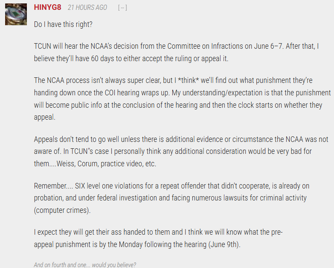Click the '(June 9th)' date text
This screenshot has width=334, height=268.
coord(224,244)
